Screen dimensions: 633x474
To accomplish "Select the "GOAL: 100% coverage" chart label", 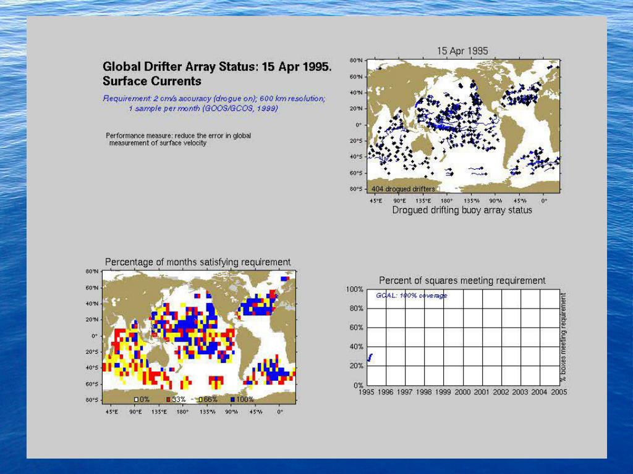I will point(411,296).
